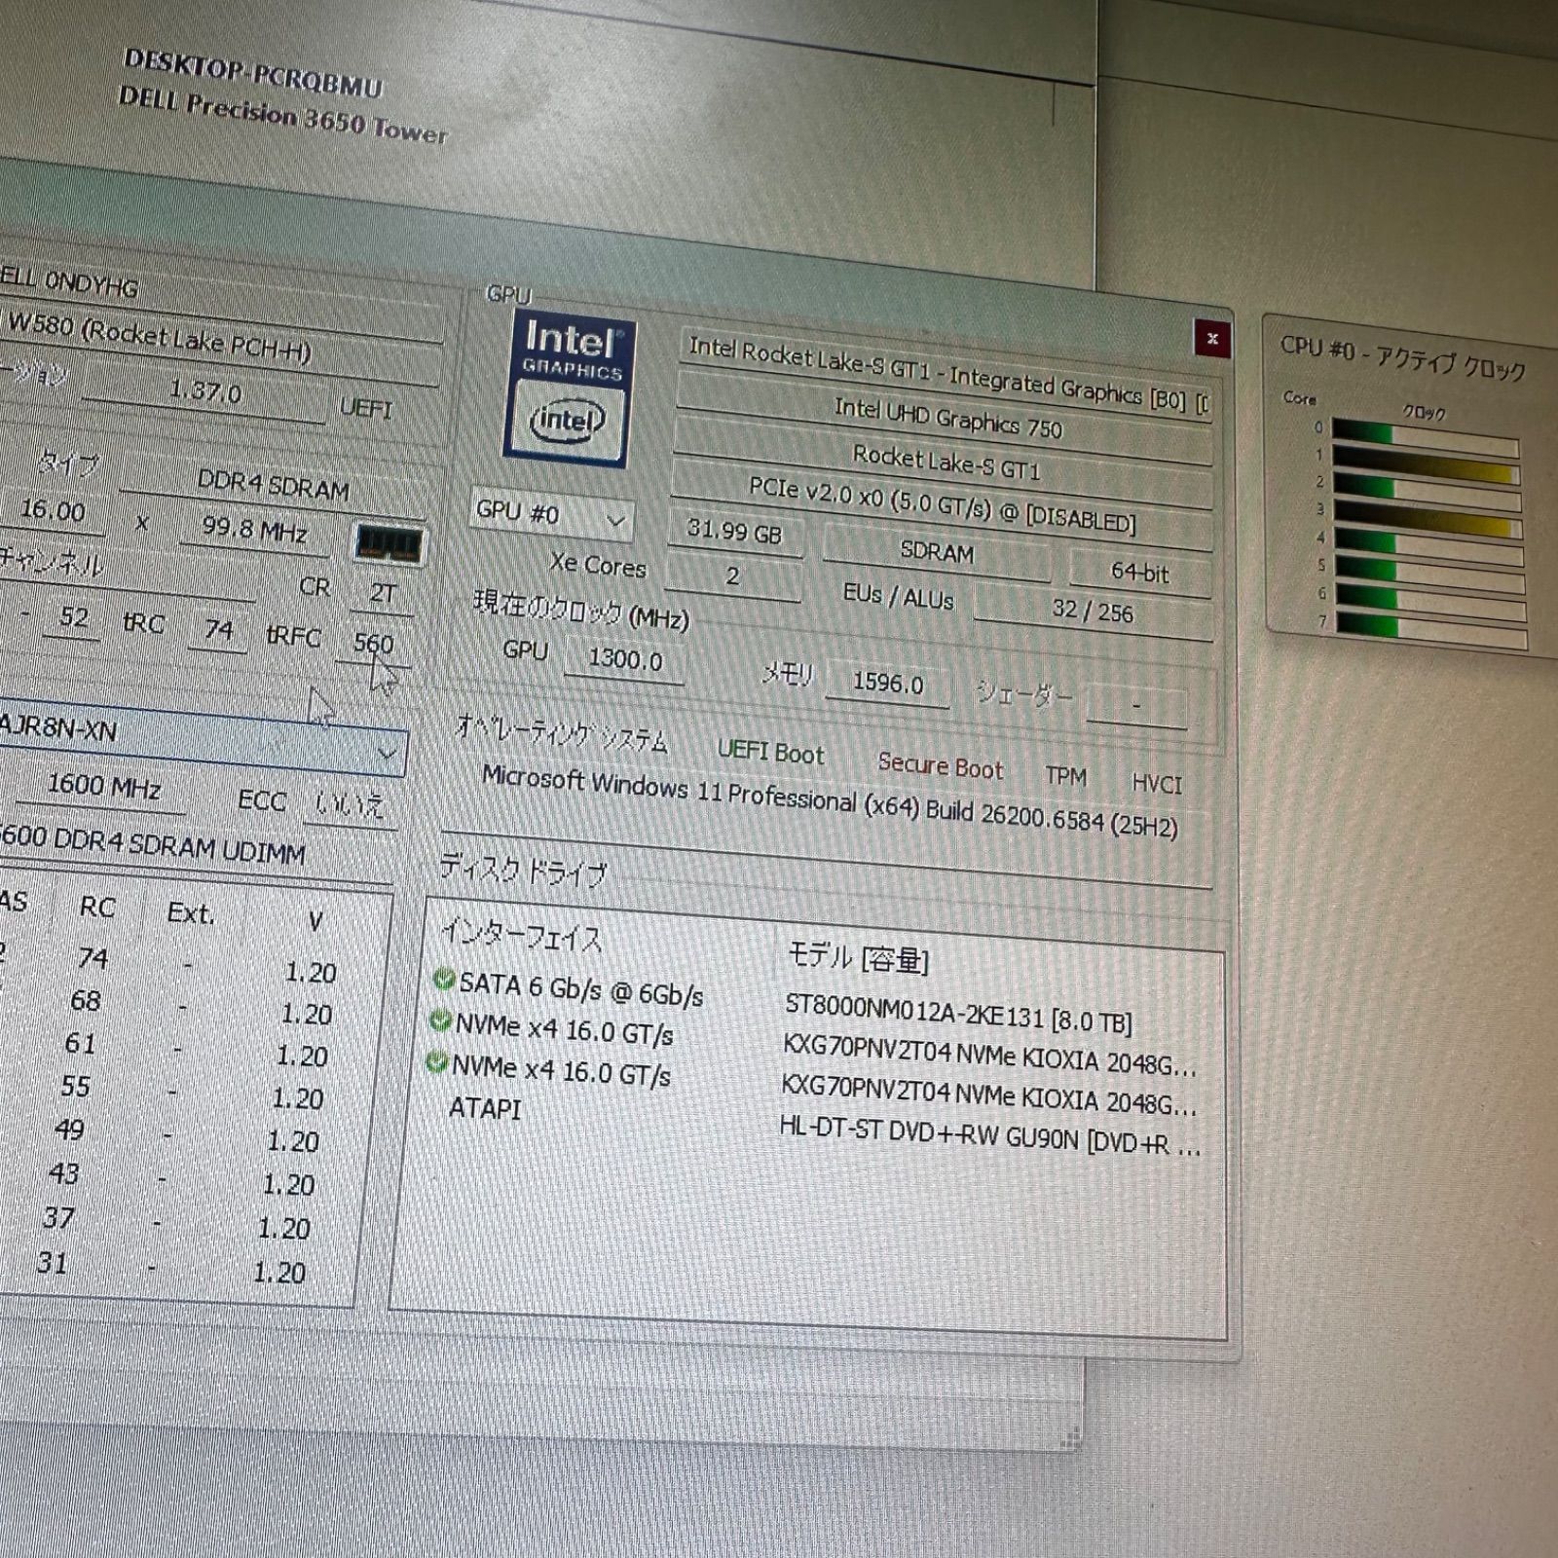
Task: Click the UEFI Boot indicator
Action: [770, 752]
